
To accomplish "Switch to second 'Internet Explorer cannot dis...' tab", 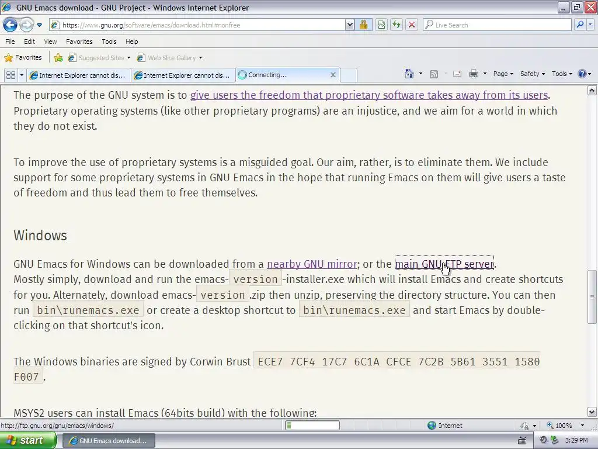I will 183,75.
